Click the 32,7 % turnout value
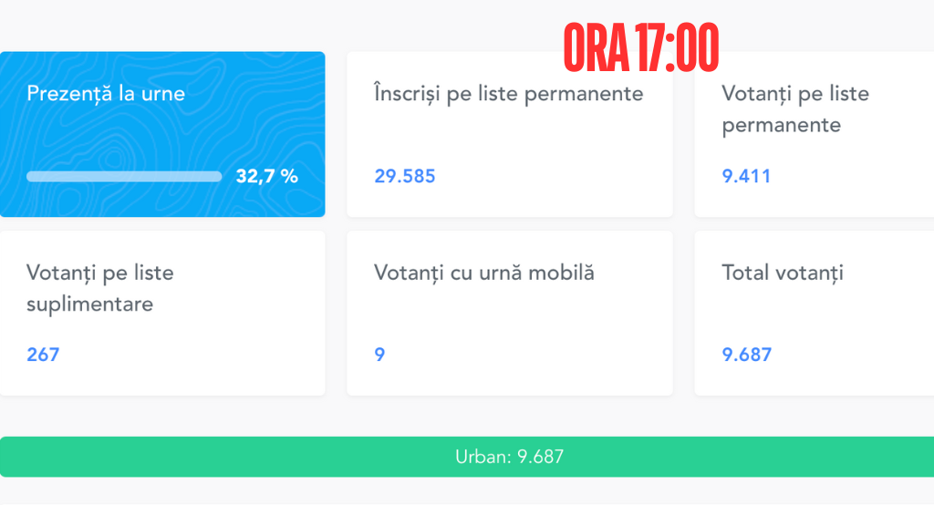Viewport: 934px width, 505px height. 267,176
